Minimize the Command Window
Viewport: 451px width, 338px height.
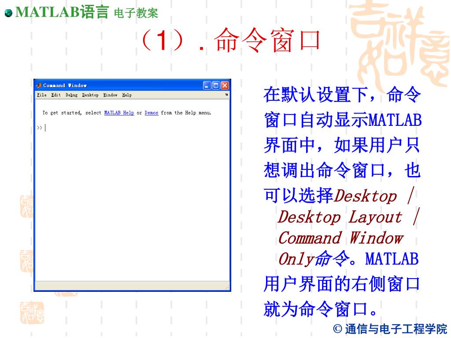point(207,85)
